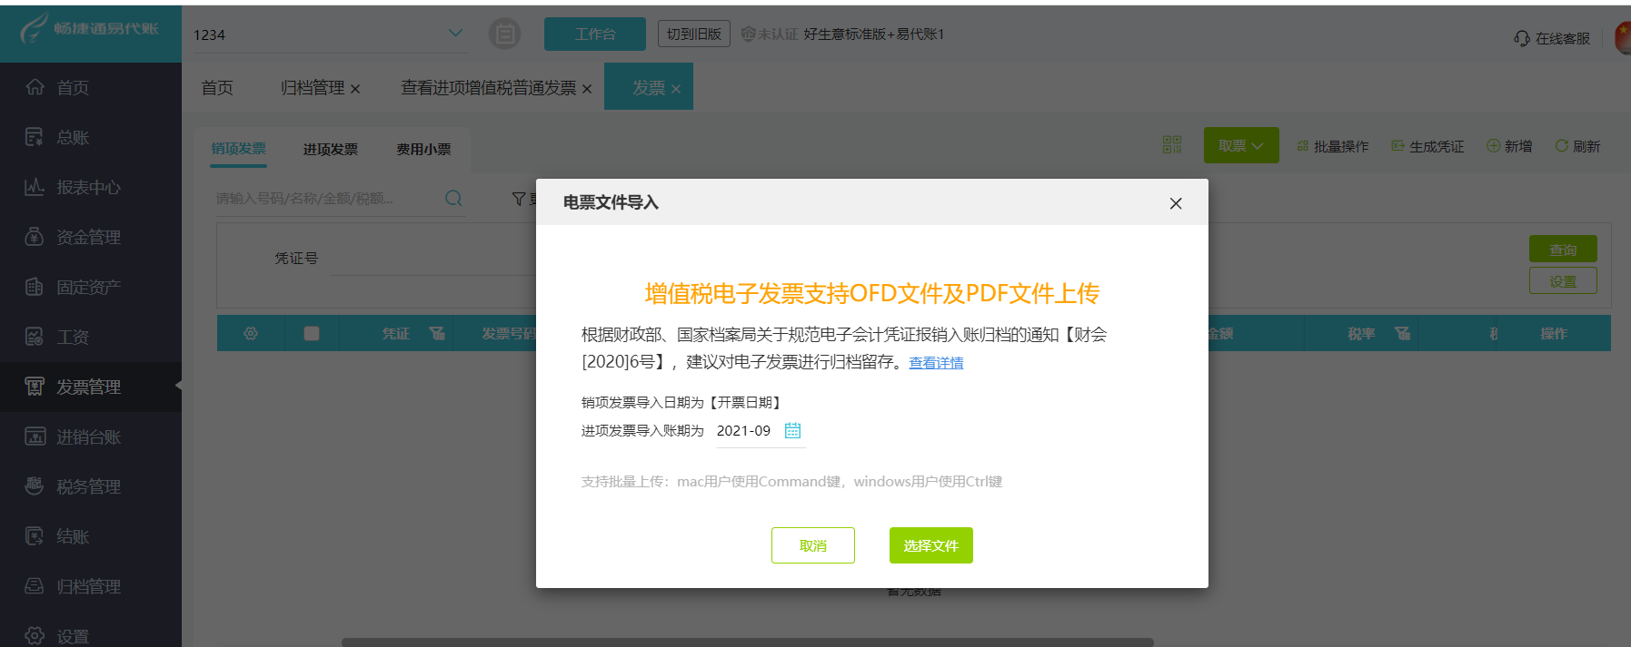Switch to the 归档管理 tab
The width and height of the screenshot is (1631, 647).
click(x=313, y=87)
